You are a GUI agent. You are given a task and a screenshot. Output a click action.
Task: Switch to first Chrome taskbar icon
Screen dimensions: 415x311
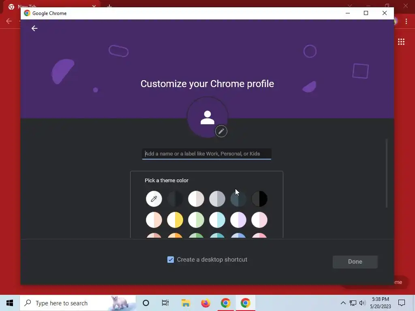[x=225, y=303]
